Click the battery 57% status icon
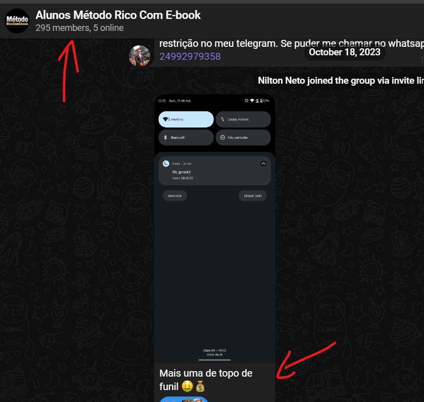 coord(264,101)
